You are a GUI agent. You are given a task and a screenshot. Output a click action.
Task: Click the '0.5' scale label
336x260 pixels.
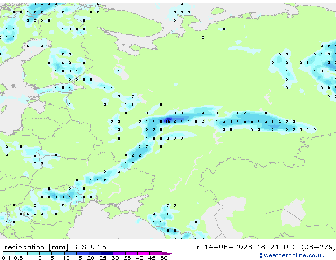coord(19,258)
